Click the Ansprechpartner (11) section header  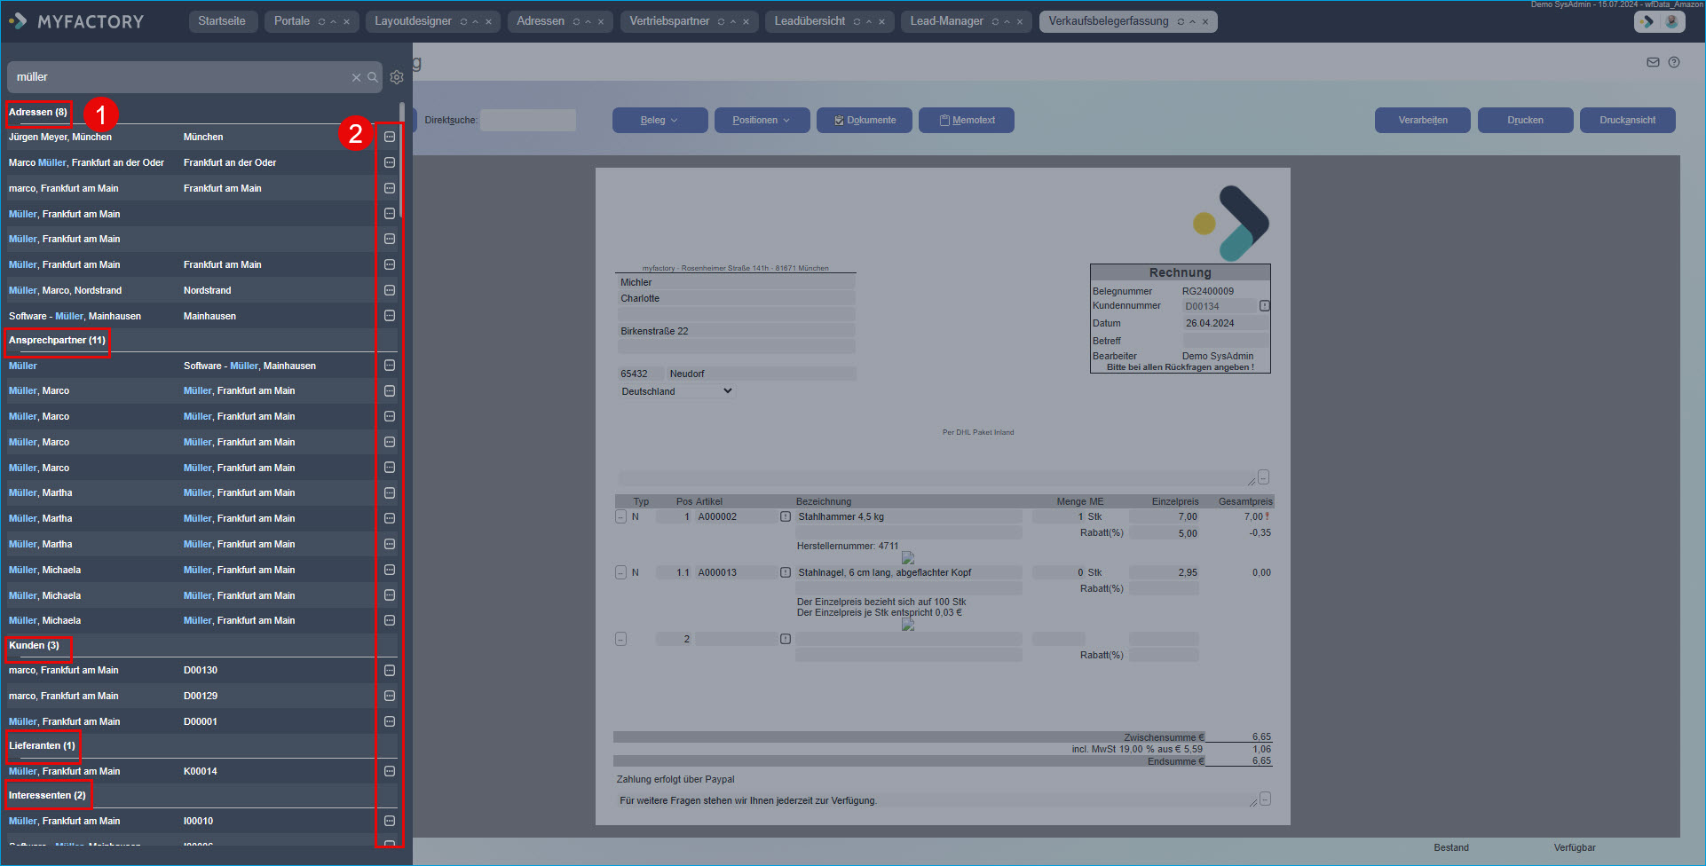click(57, 340)
